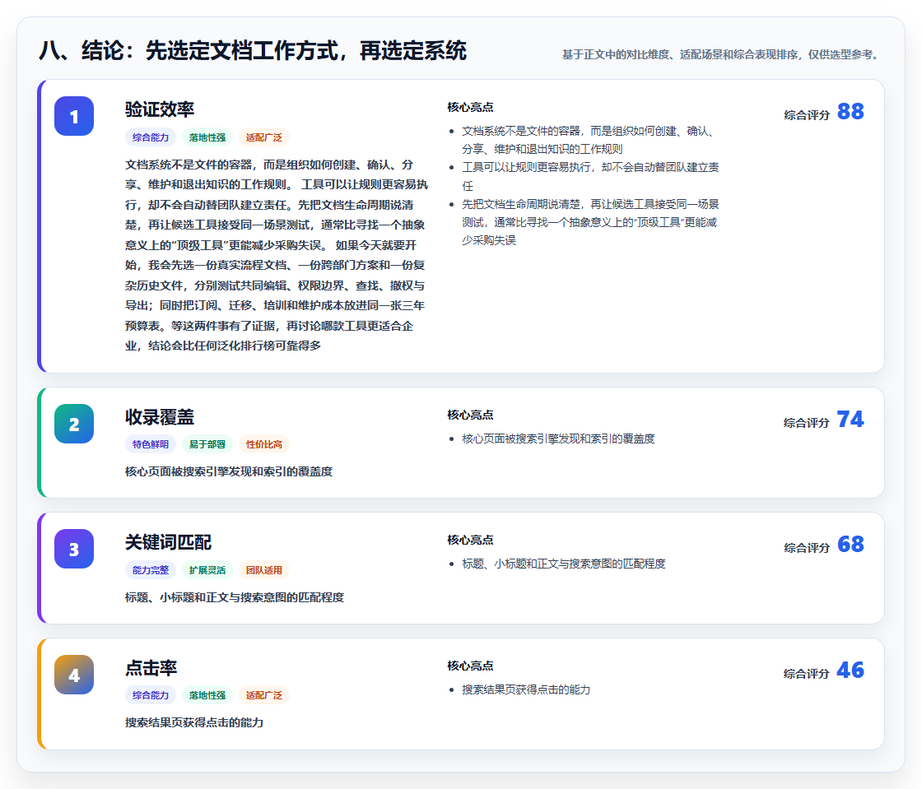The height and width of the screenshot is (789, 922).
Task: Click the rank 2 number badge
Action: pyautogui.click(x=74, y=424)
